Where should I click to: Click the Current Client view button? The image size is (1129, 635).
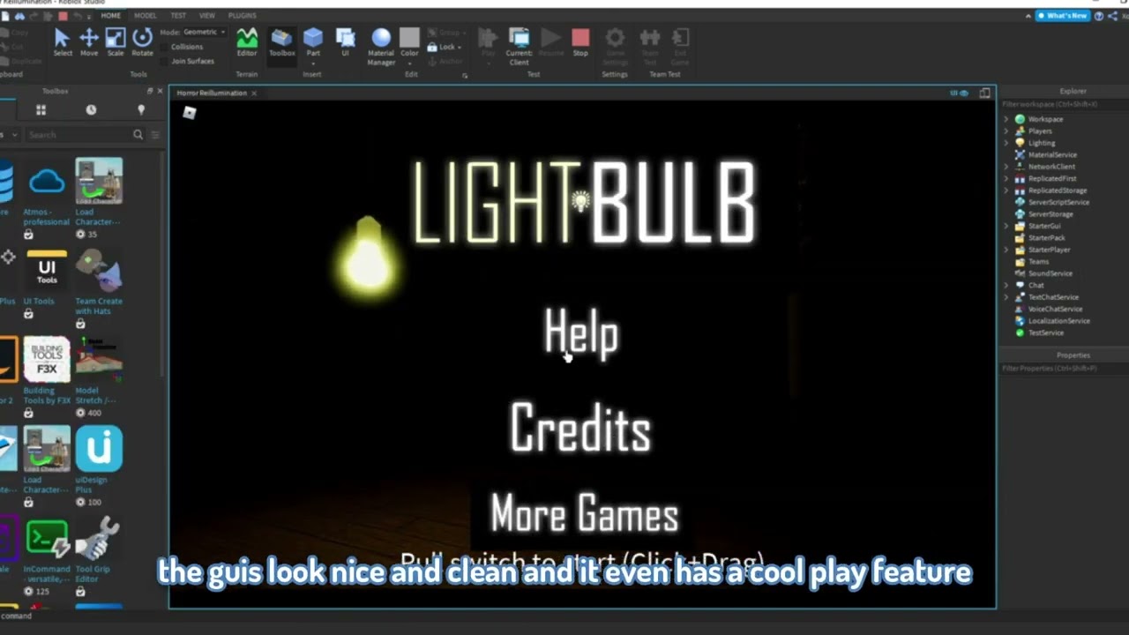pyautogui.click(x=520, y=46)
